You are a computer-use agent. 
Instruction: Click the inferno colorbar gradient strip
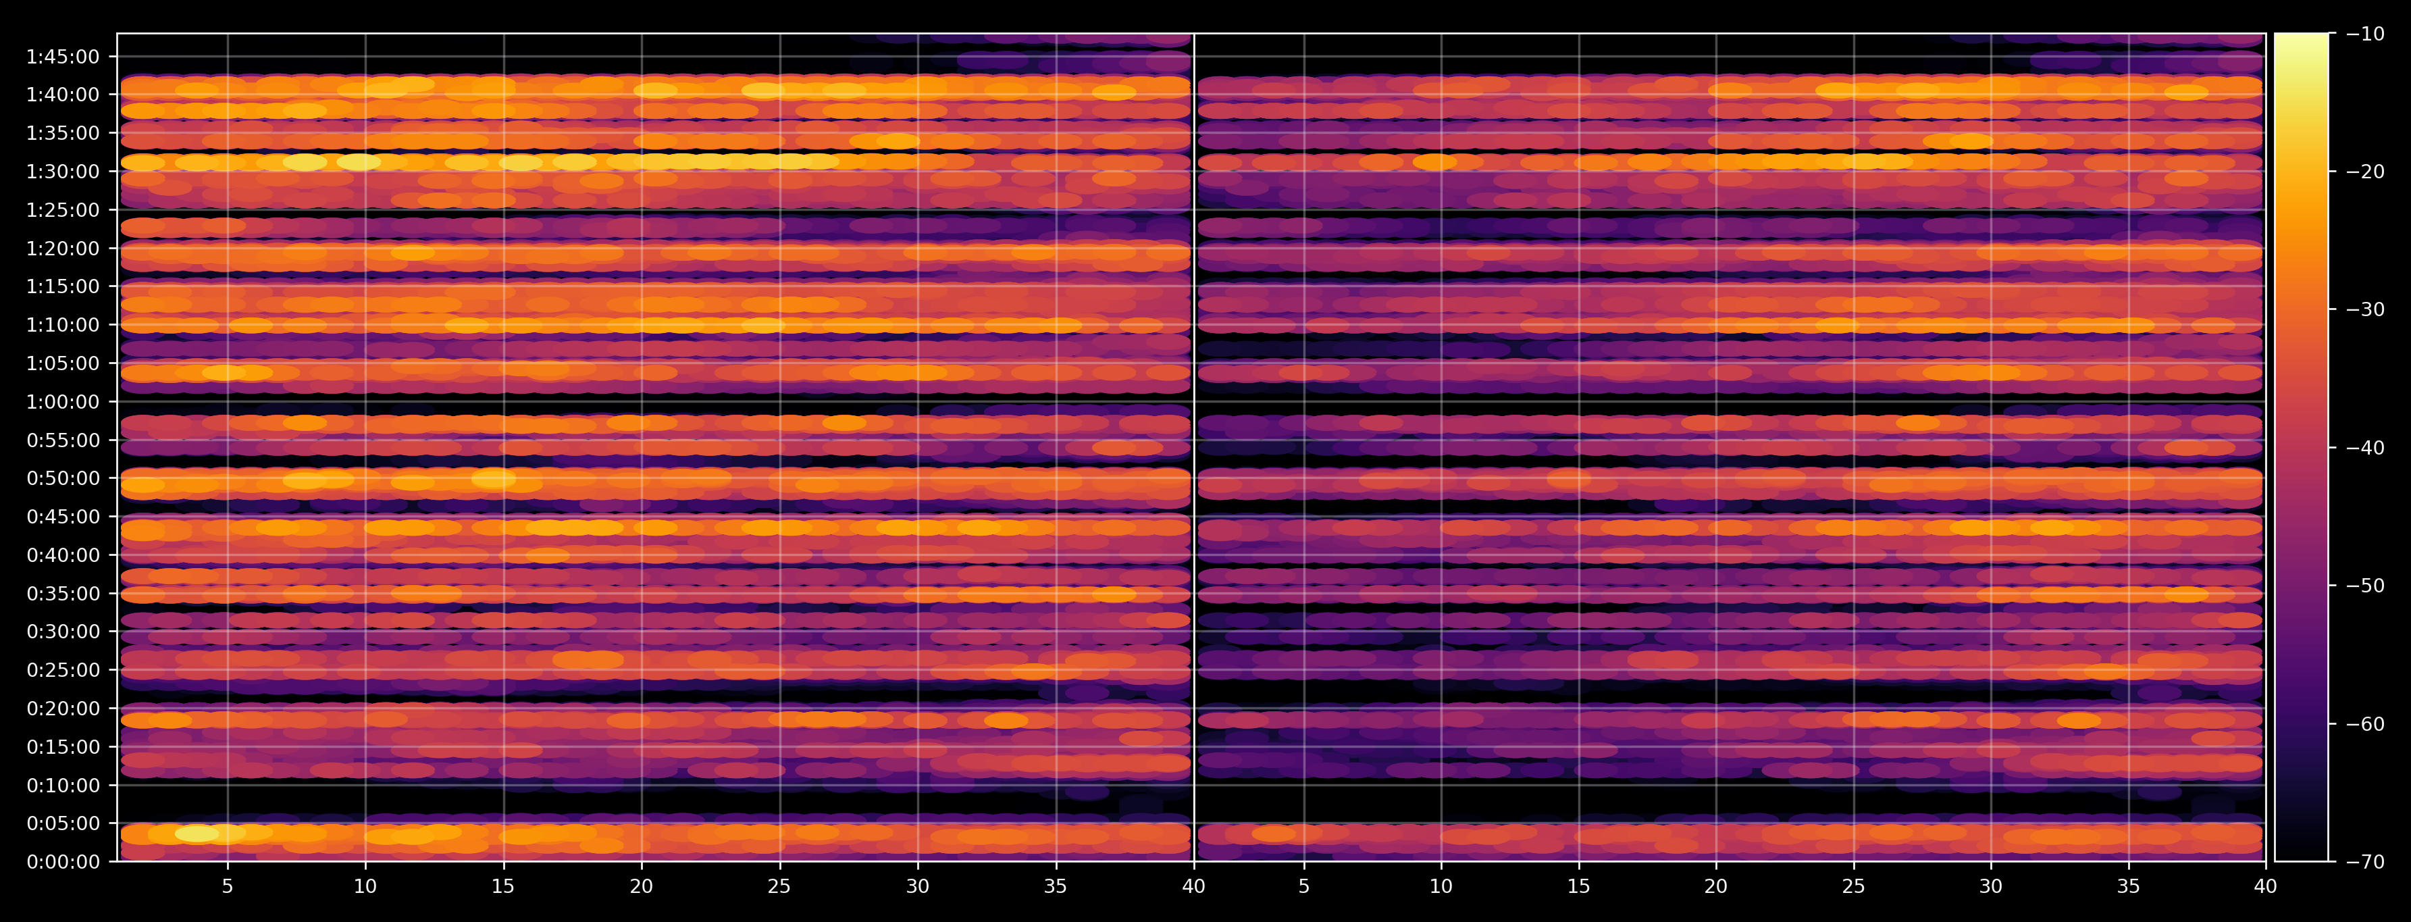pyautogui.click(x=2302, y=447)
